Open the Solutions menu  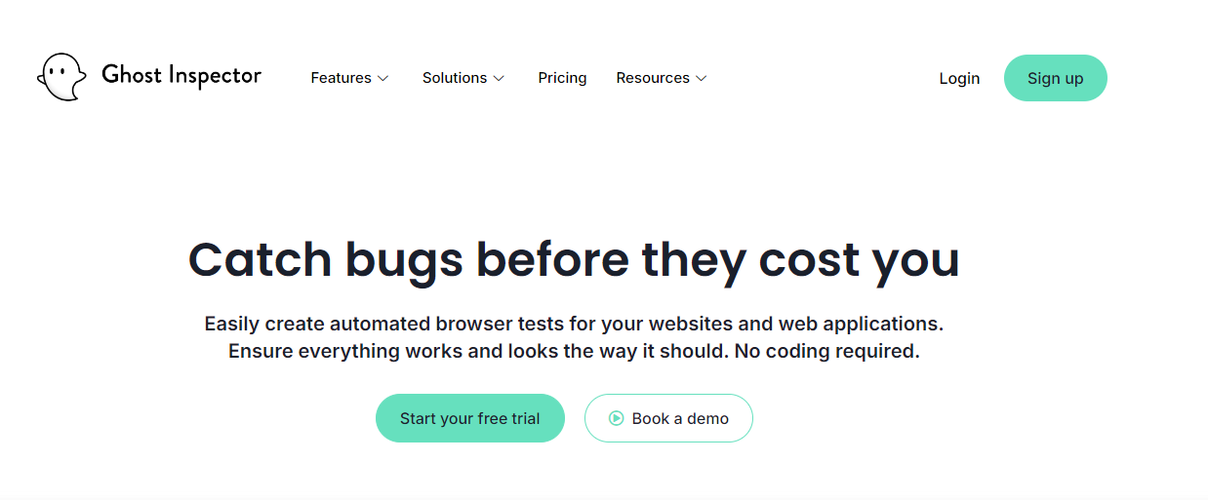tap(454, 78)
